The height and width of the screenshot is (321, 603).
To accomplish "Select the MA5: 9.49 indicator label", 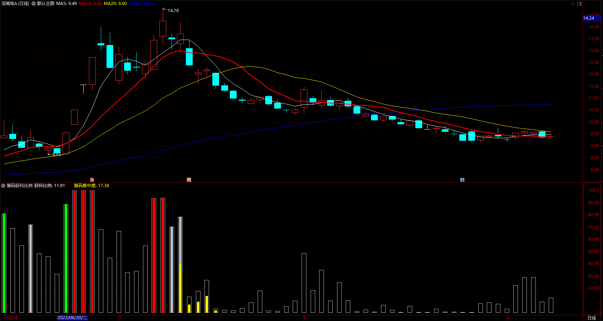I will click(66, 4).
